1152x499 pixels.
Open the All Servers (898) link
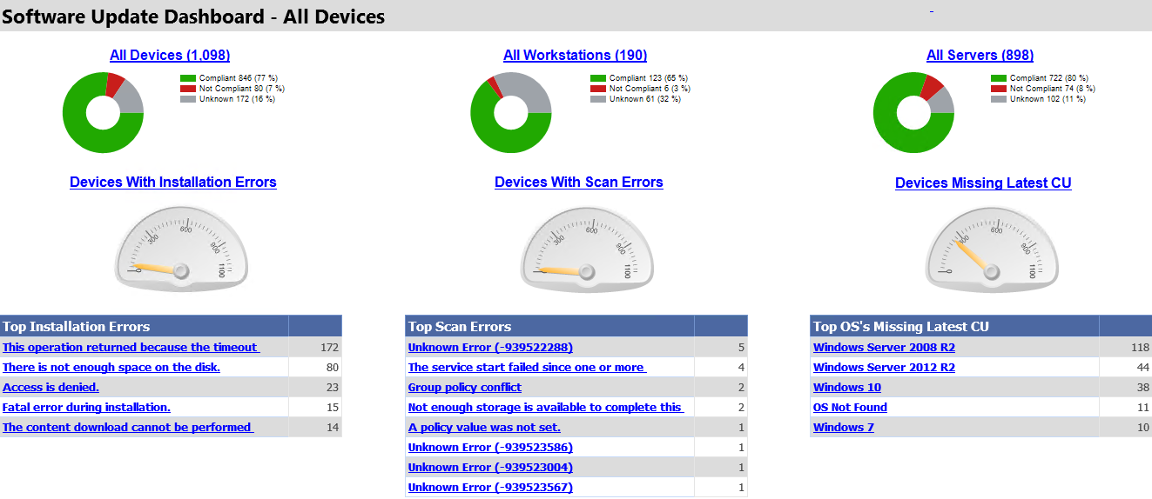click(x=980, y=56)
